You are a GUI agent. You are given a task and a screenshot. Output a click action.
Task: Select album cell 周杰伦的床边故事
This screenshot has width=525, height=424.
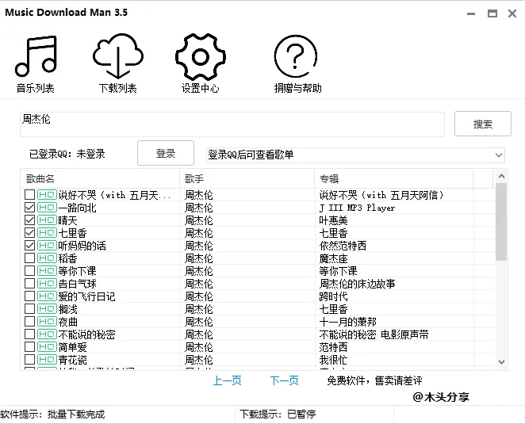pos(357,284)
